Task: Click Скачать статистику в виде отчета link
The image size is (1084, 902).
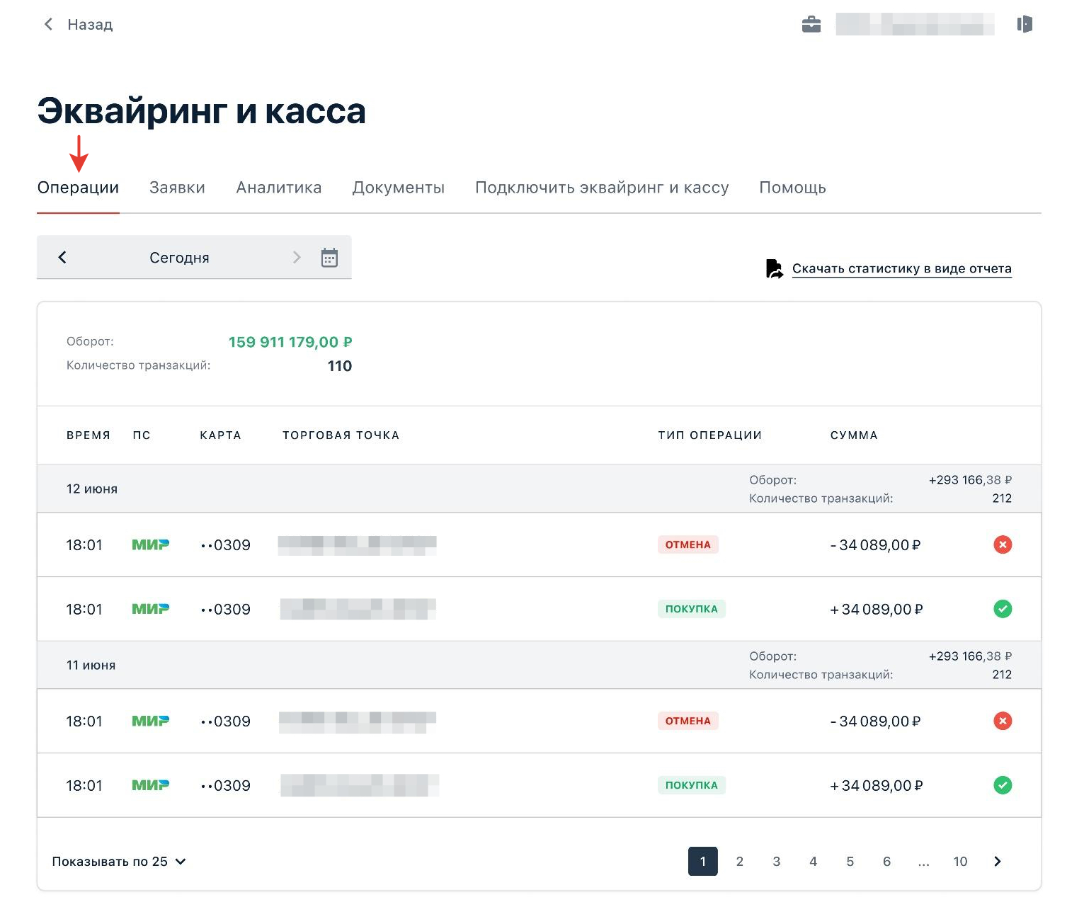Action: coord(903,268)
